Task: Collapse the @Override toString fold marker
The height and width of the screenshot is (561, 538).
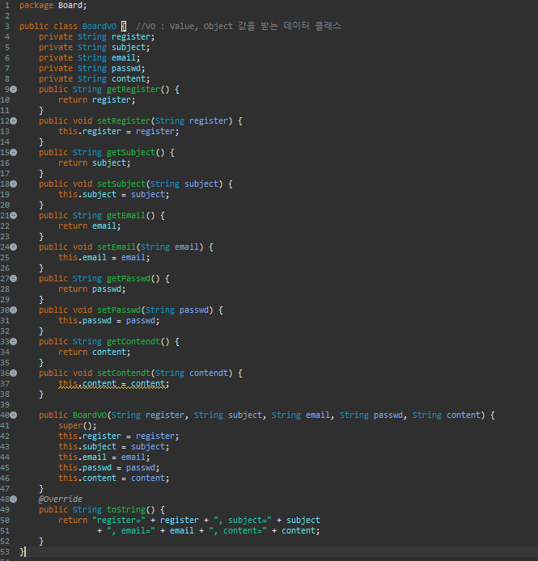Action: coord(14,499)
